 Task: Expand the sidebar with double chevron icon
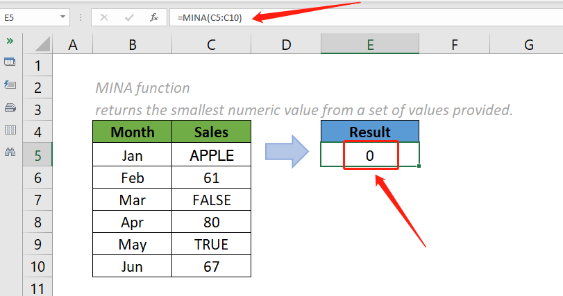pyautogui.click(x=10, y=41)
